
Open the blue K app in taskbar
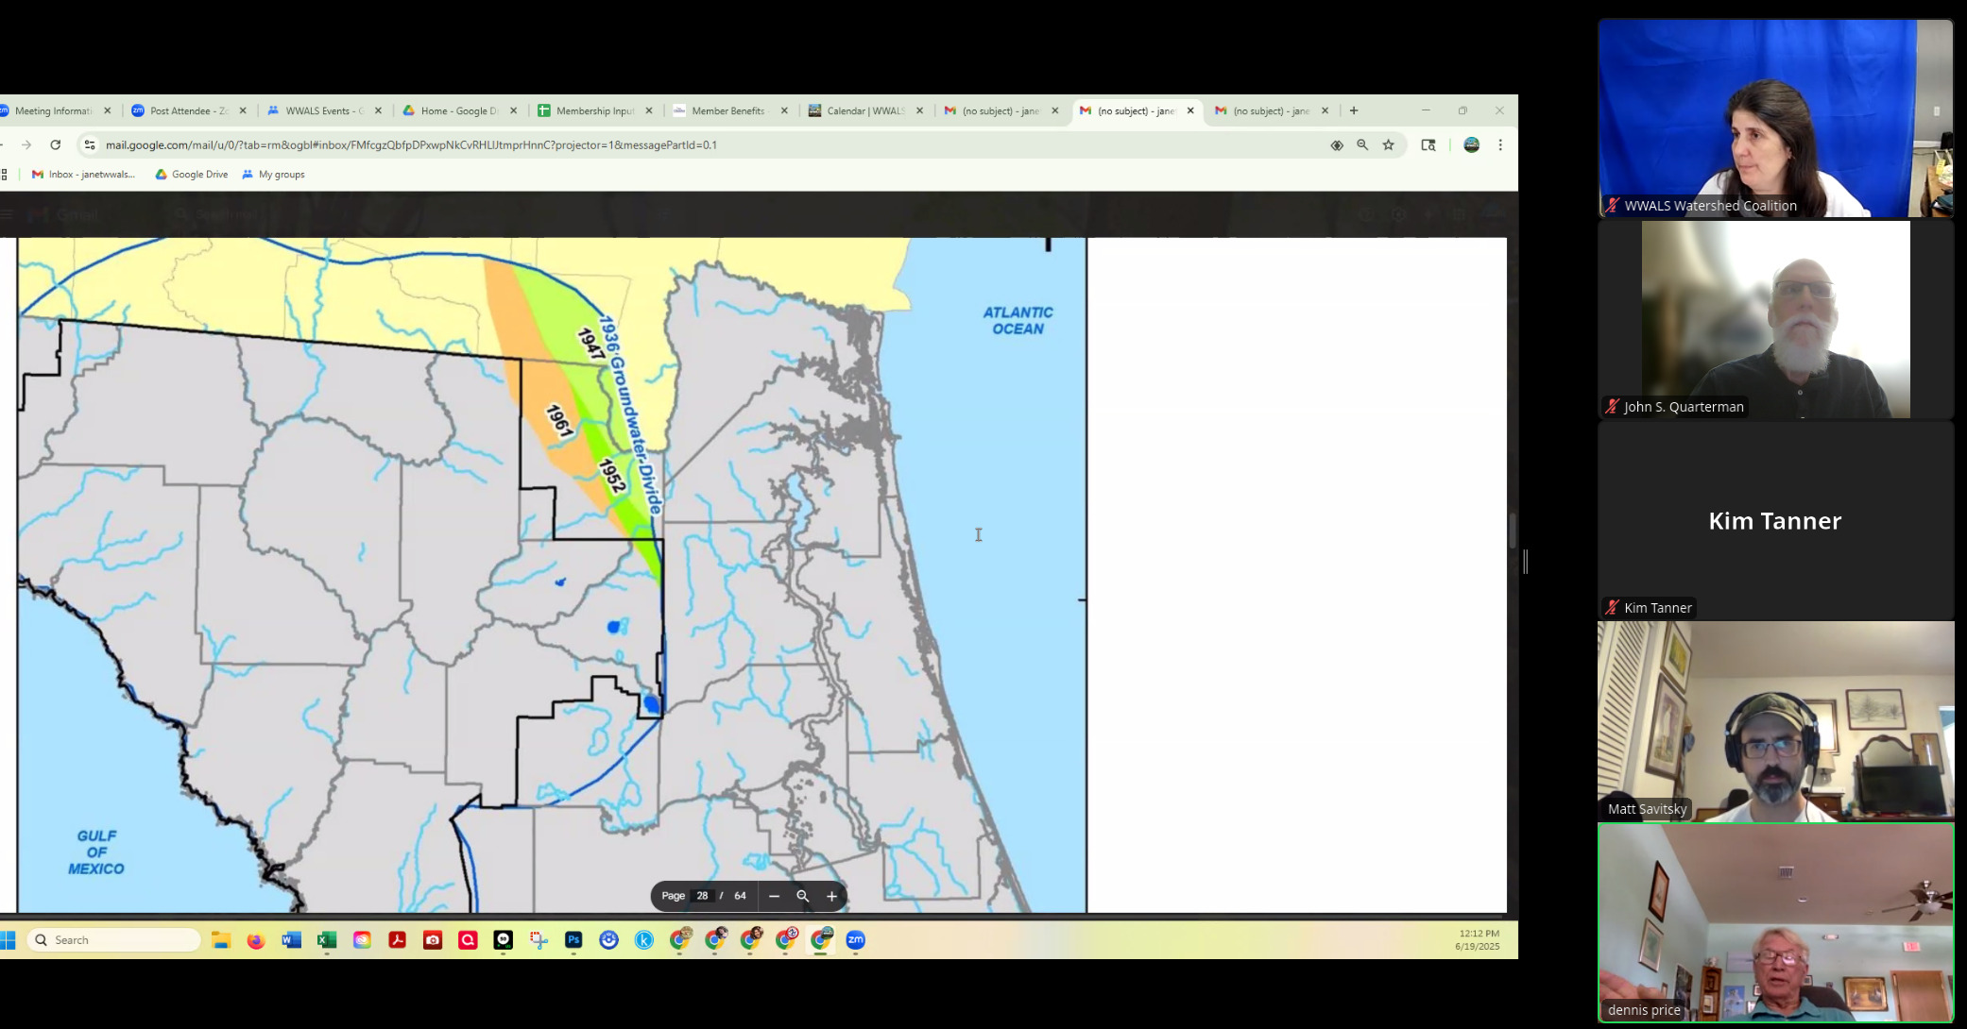click(x=644, y=939)
